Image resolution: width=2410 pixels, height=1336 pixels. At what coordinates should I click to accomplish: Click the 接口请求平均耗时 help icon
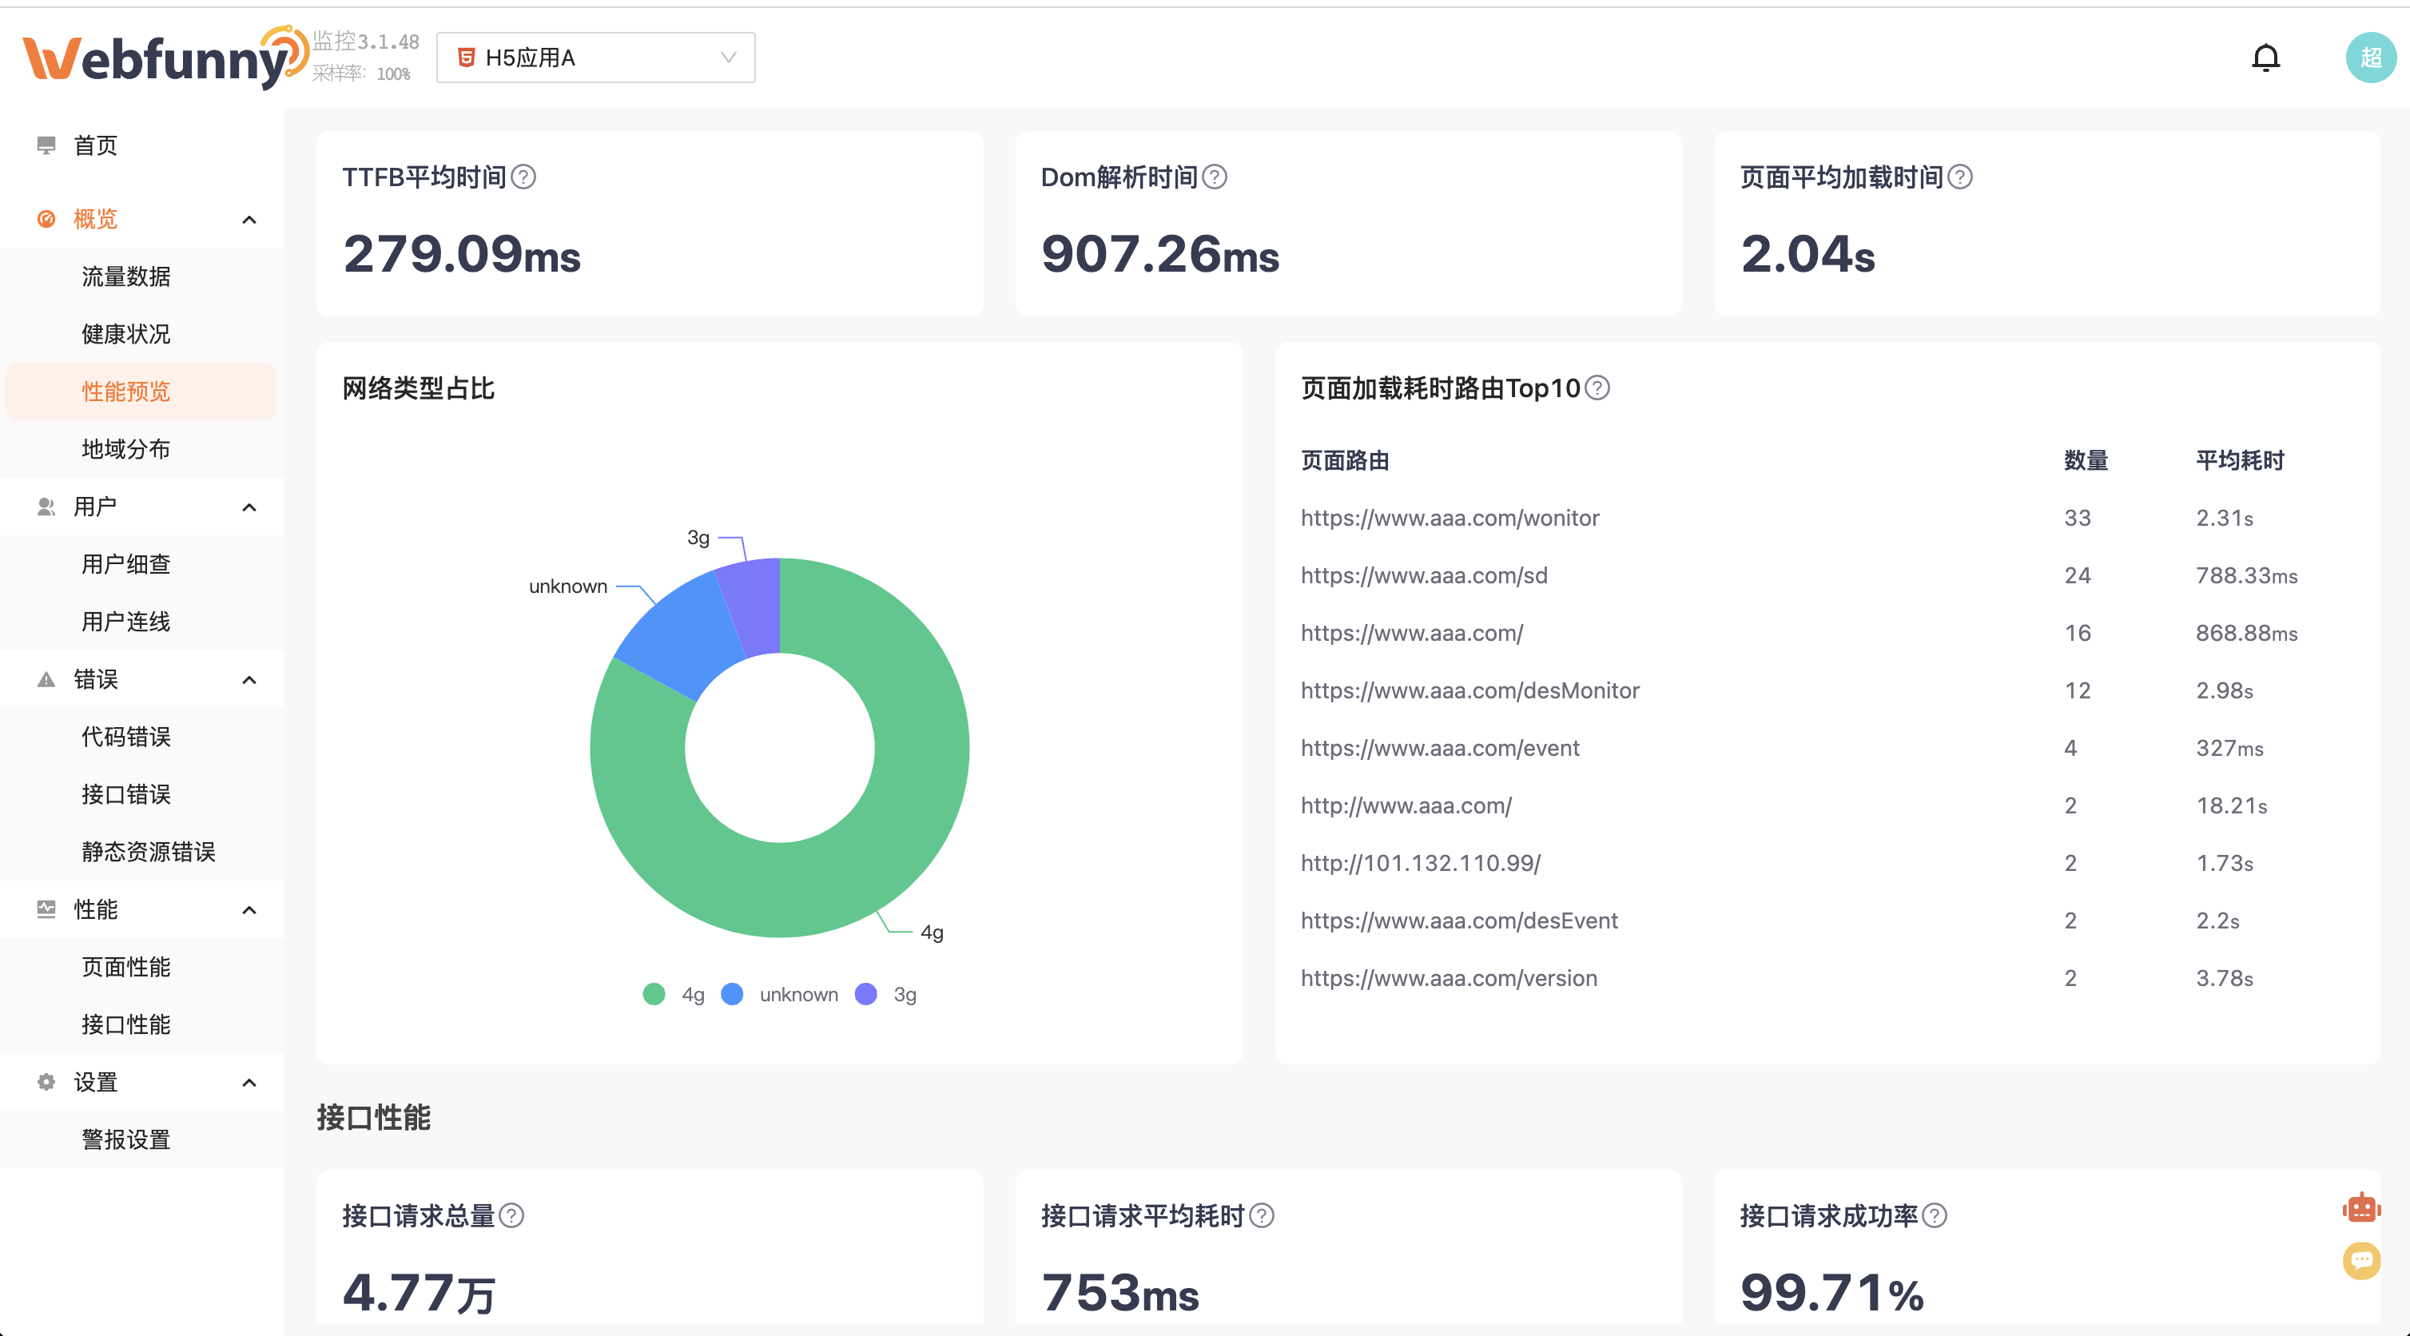pos(1262,1215)
